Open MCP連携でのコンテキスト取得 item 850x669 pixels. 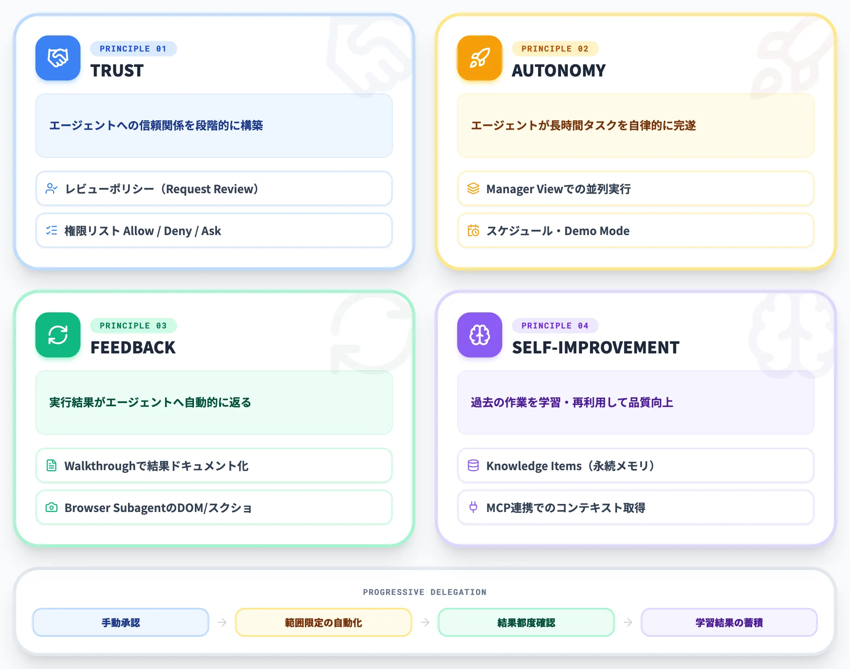click(x=636, y=508)
